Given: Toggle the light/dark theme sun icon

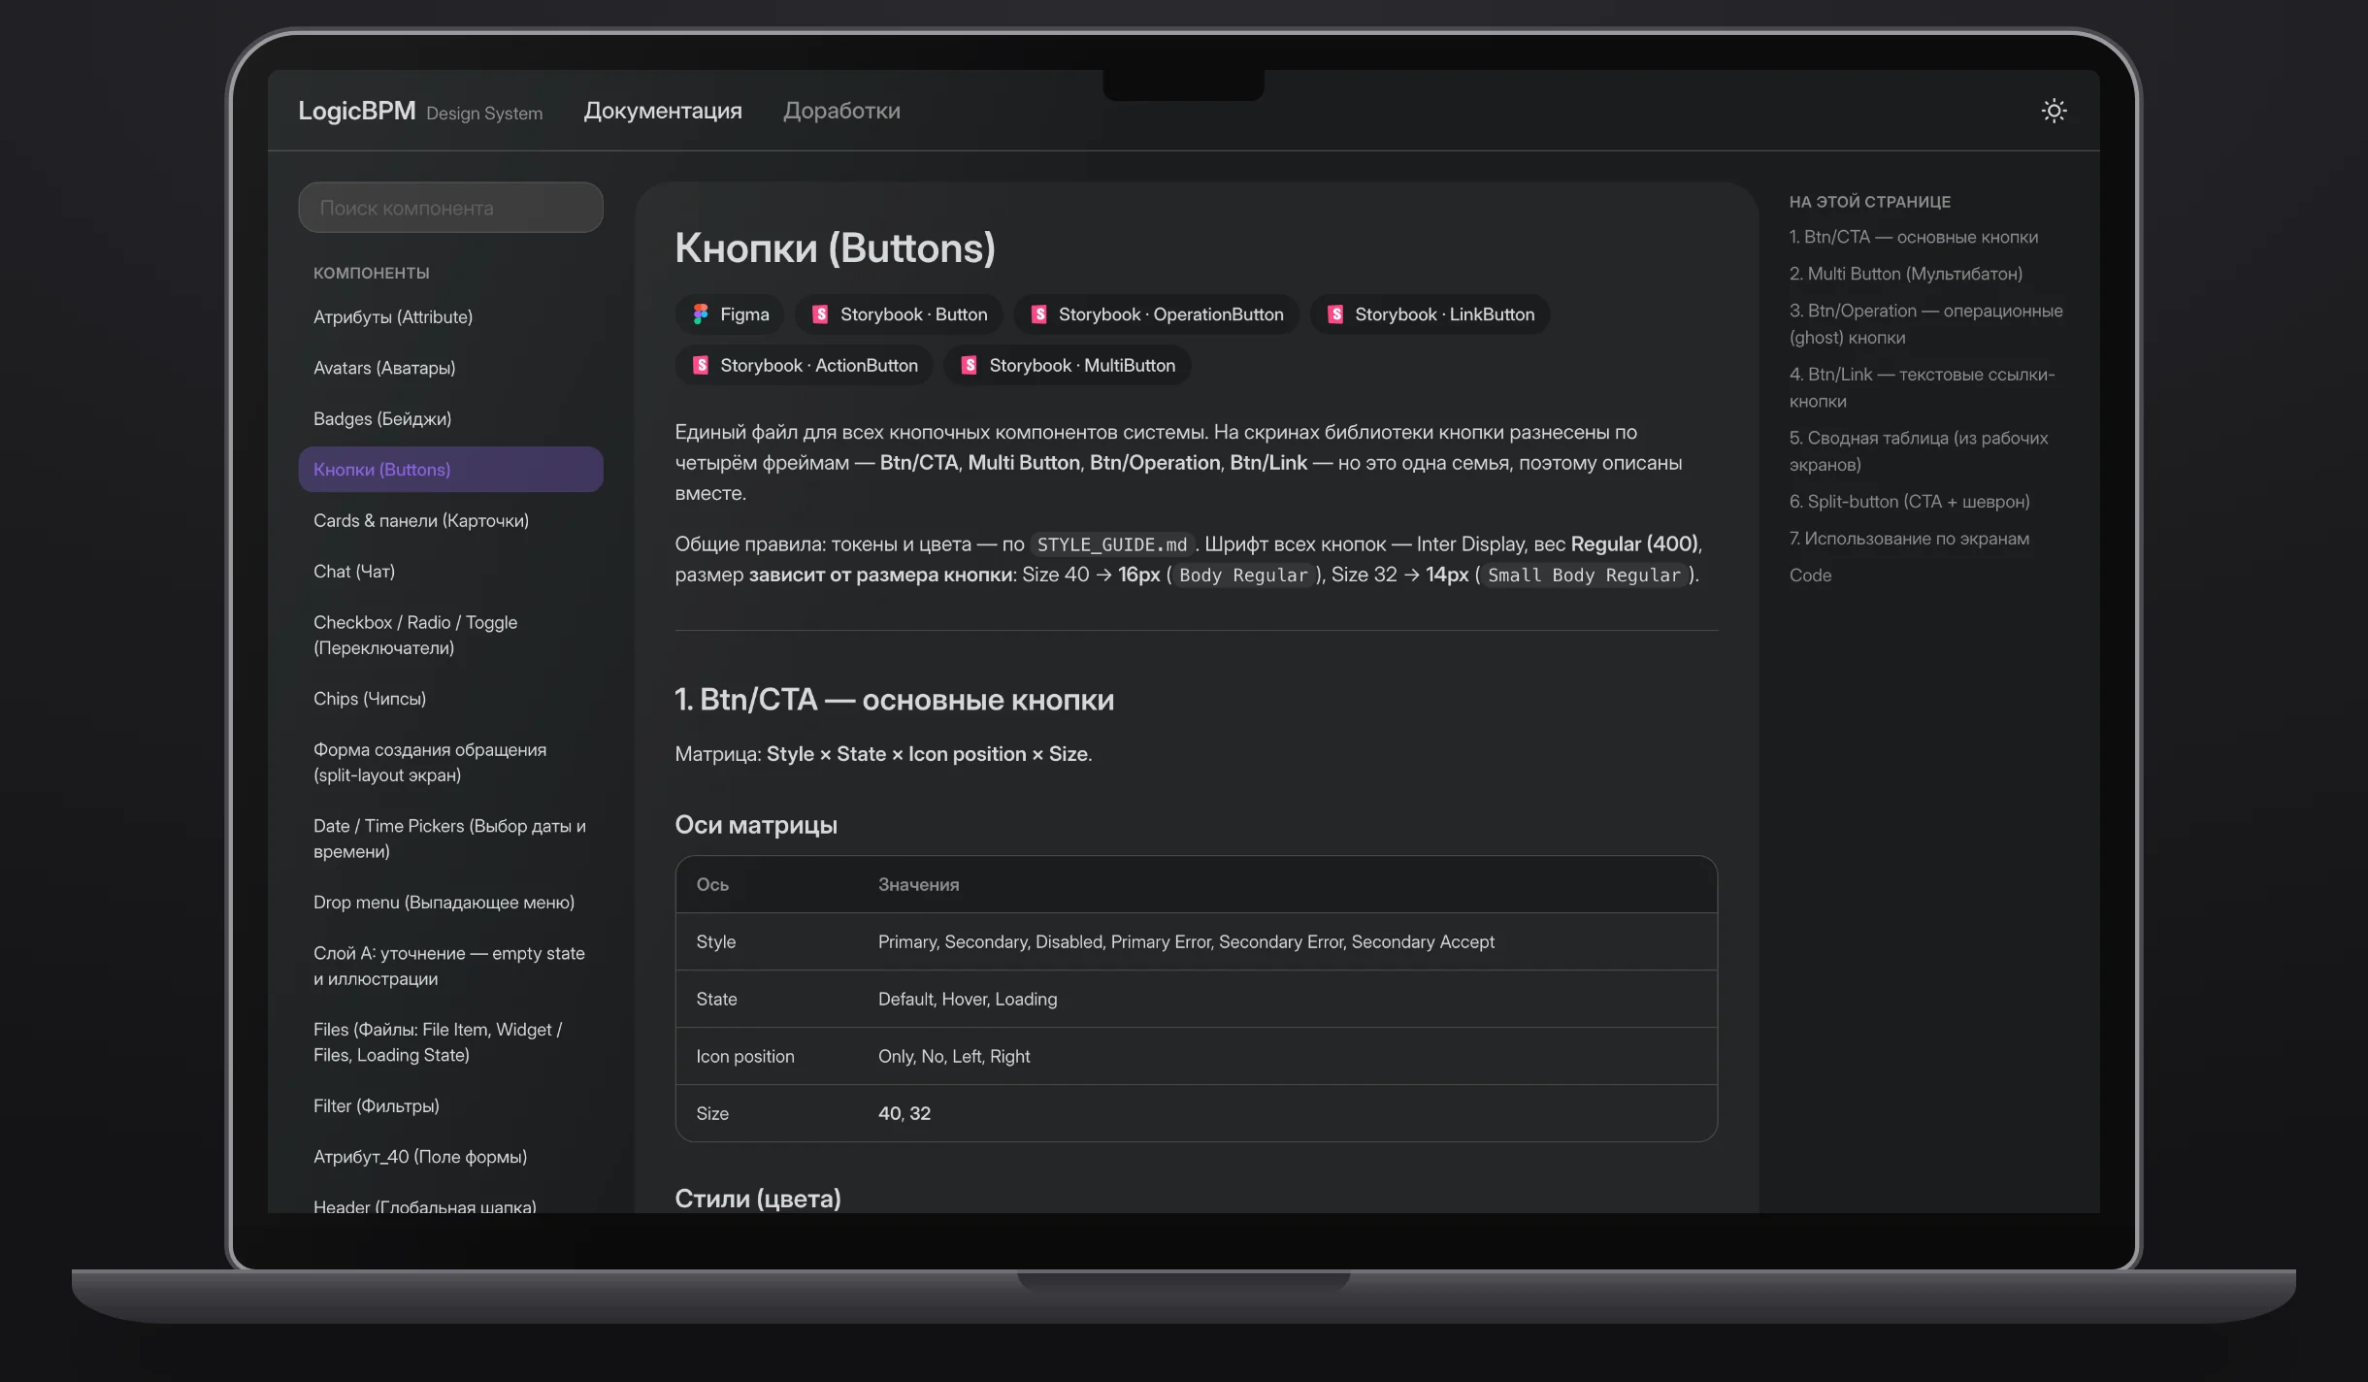Looking at the screenshot, I should (2054, 111).
